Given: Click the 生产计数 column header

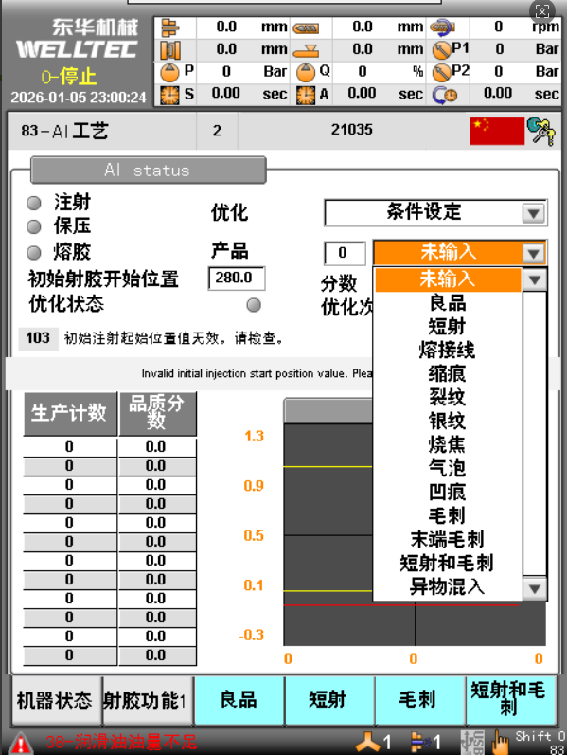Looking at the screenshot, I should pos(70,414).
